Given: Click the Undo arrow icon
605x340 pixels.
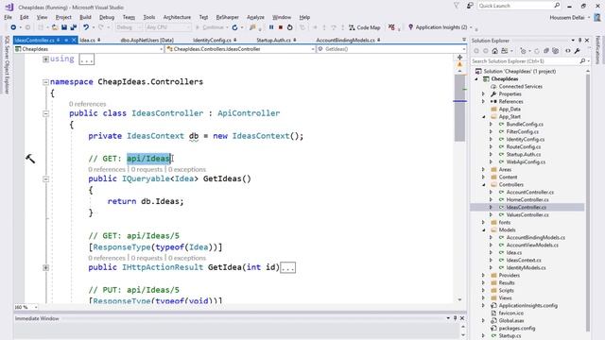Looking at the screenshot, I should (86, 27).
